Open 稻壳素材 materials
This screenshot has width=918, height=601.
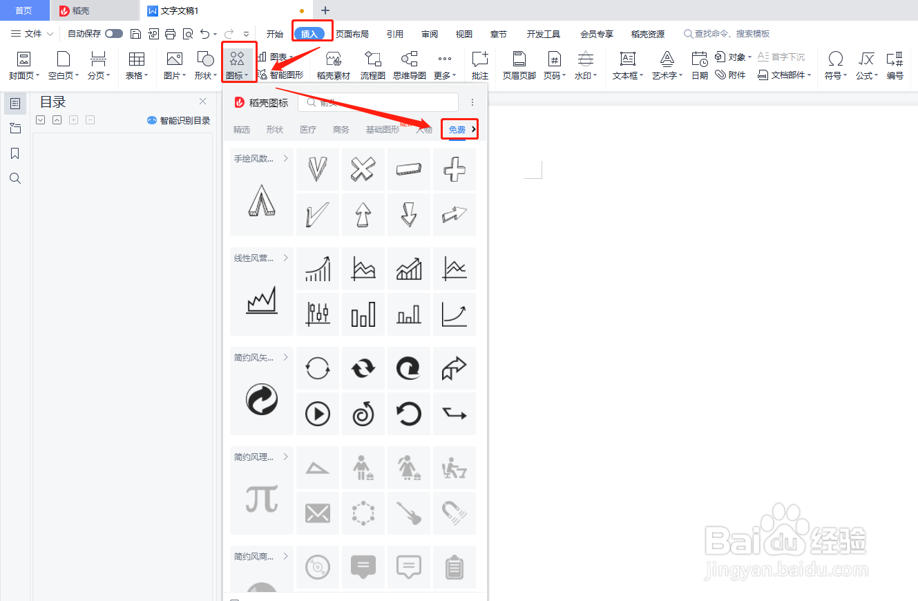tap(334, 66)
